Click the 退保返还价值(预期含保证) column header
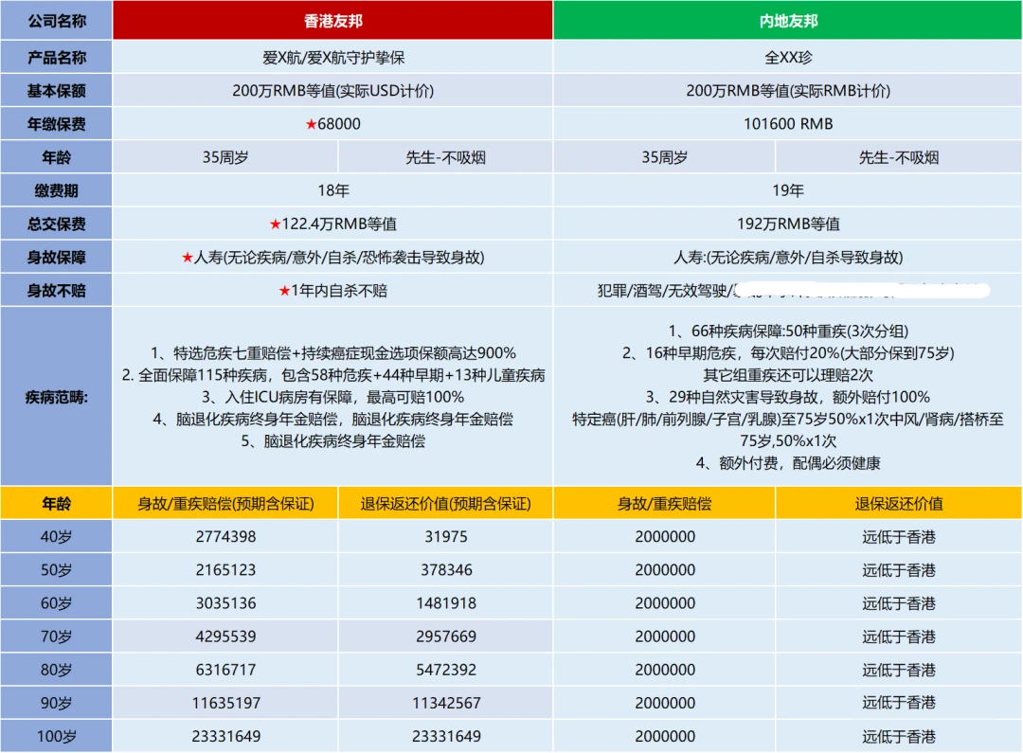1023x753 pixels. tap(445, 504)
